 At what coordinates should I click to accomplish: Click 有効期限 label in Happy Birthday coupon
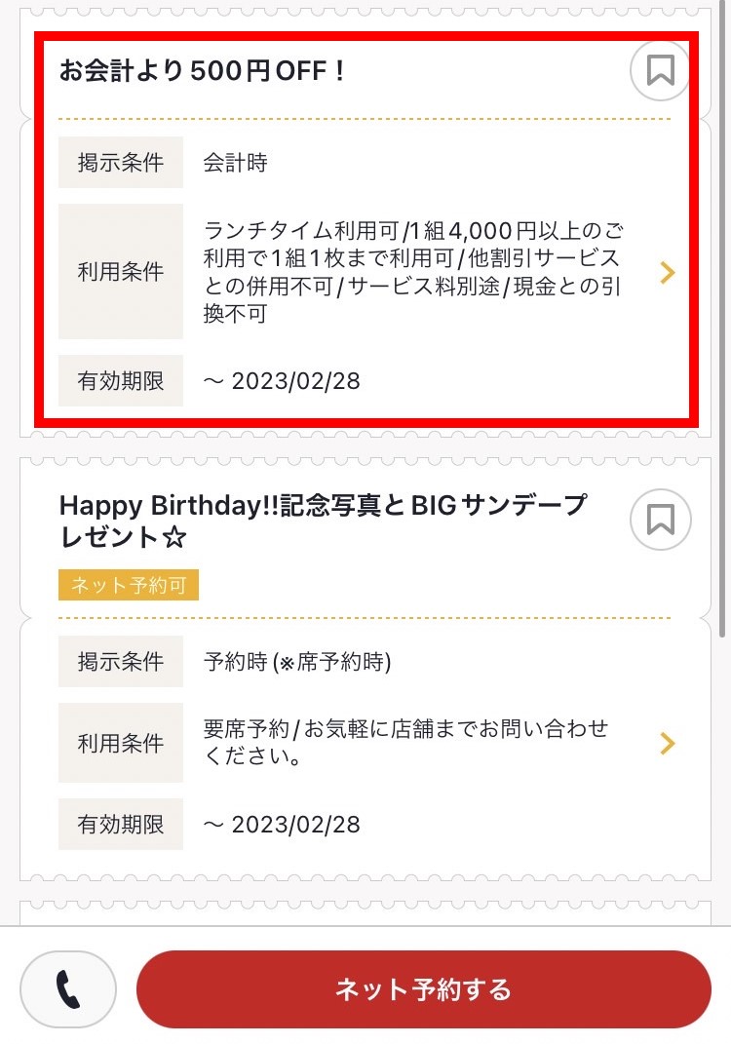(121, 825)
